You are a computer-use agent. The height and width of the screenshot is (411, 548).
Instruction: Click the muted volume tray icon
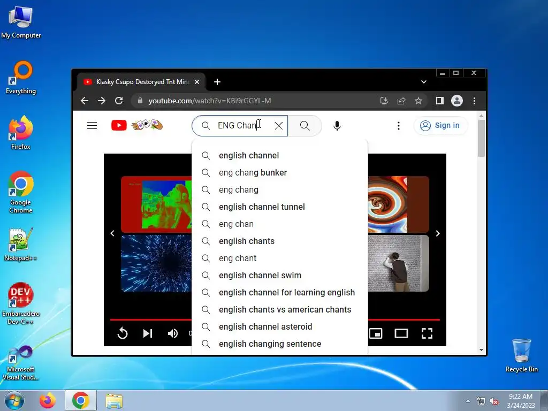(494, 401)
